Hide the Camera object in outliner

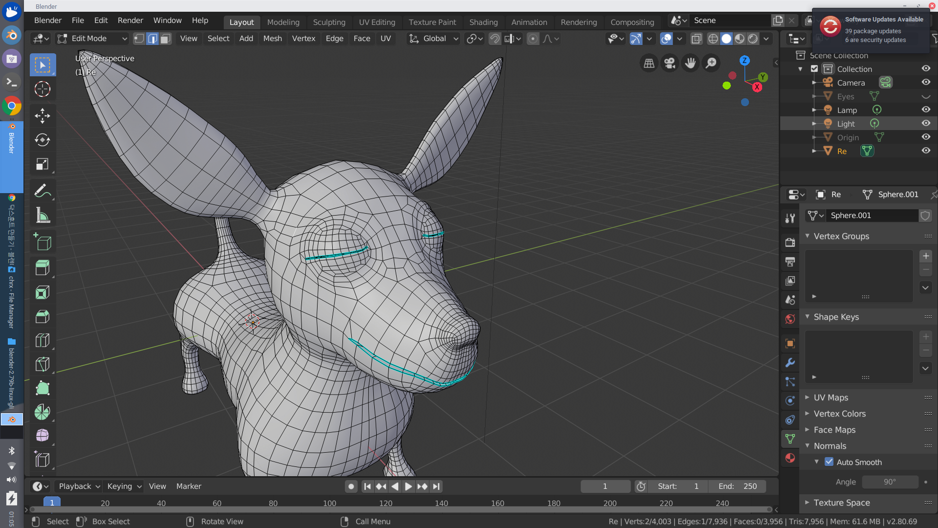pos(926,82)
